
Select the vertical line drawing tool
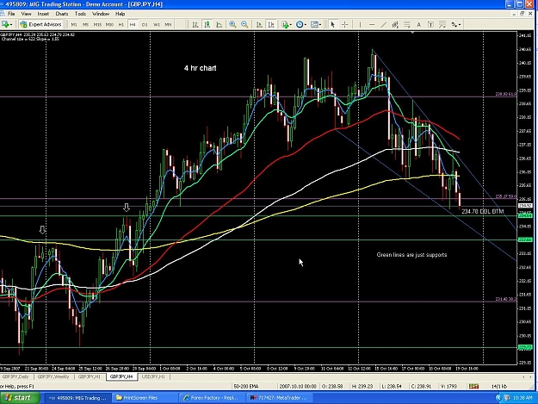pyautogui.click(x=360, y=24)
